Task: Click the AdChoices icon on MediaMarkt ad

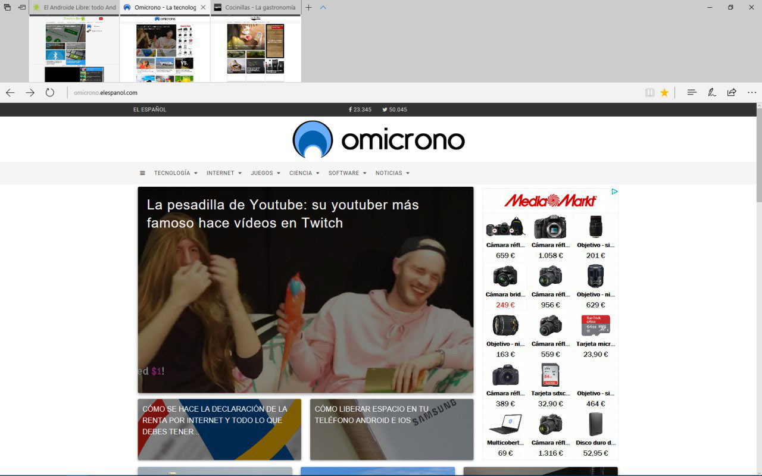Action: [x=614, y=192]
